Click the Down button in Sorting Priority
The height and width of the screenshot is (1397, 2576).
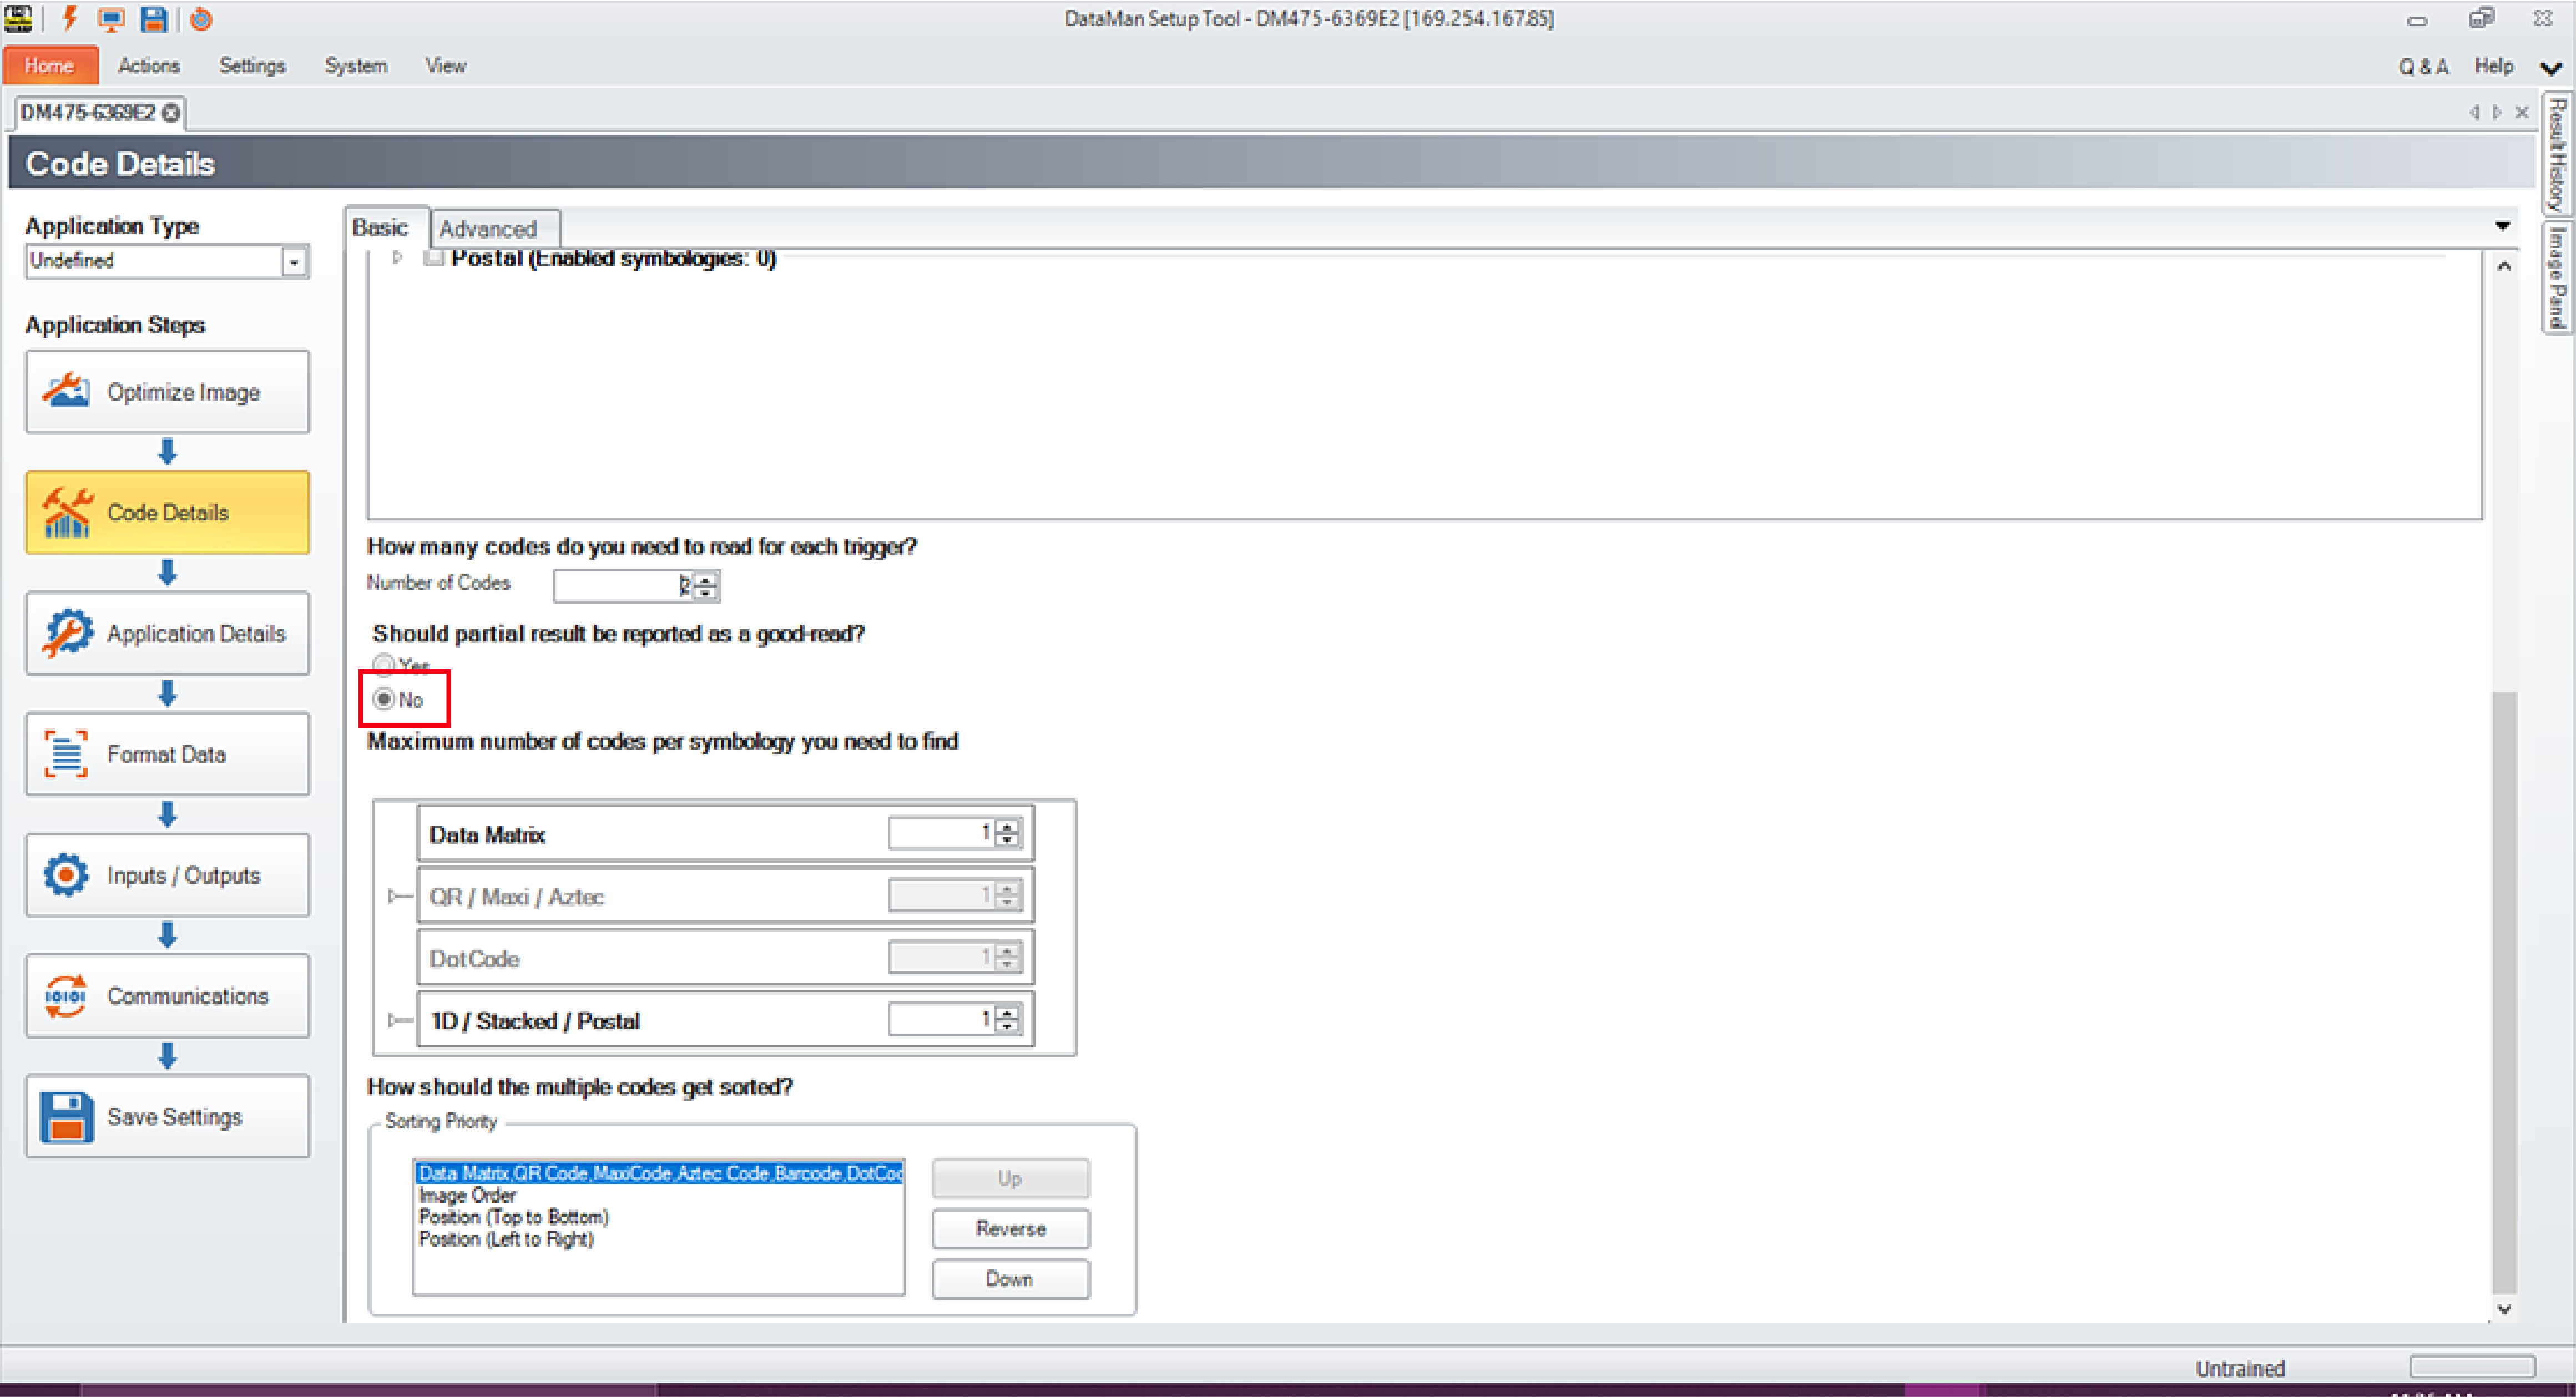tap(1010, 1279)
